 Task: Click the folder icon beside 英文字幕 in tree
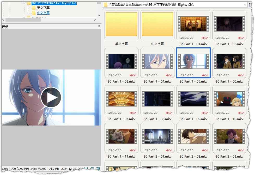tap(34, 8)
